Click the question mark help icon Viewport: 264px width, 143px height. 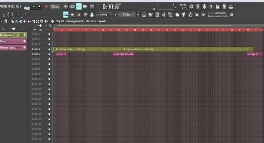click(x=211, y=7)
